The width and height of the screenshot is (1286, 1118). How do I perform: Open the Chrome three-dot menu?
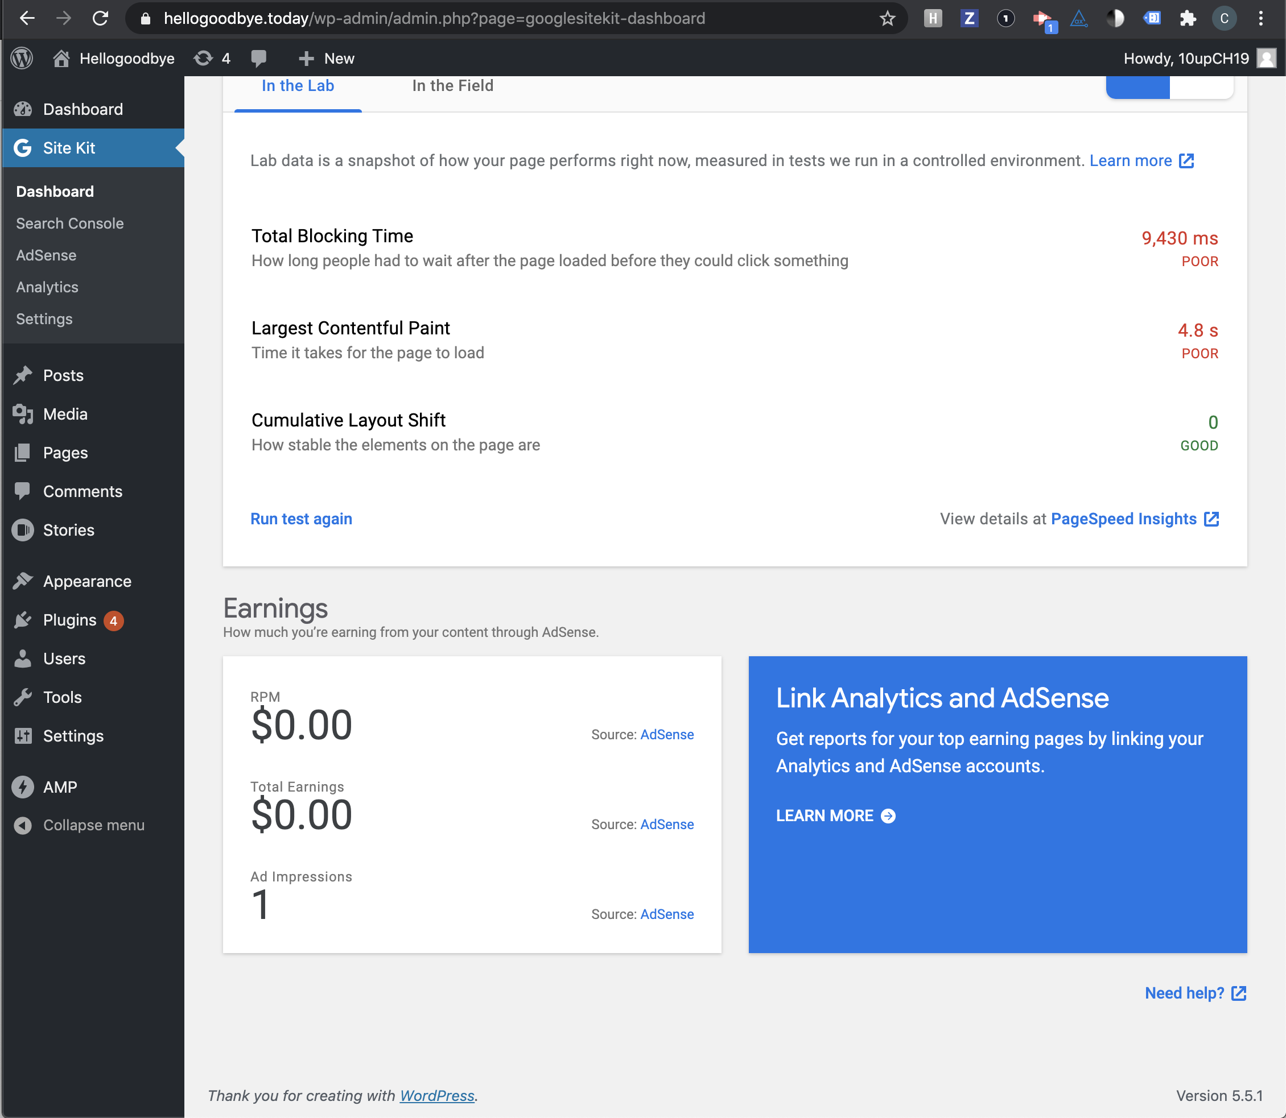[1260, 19]
